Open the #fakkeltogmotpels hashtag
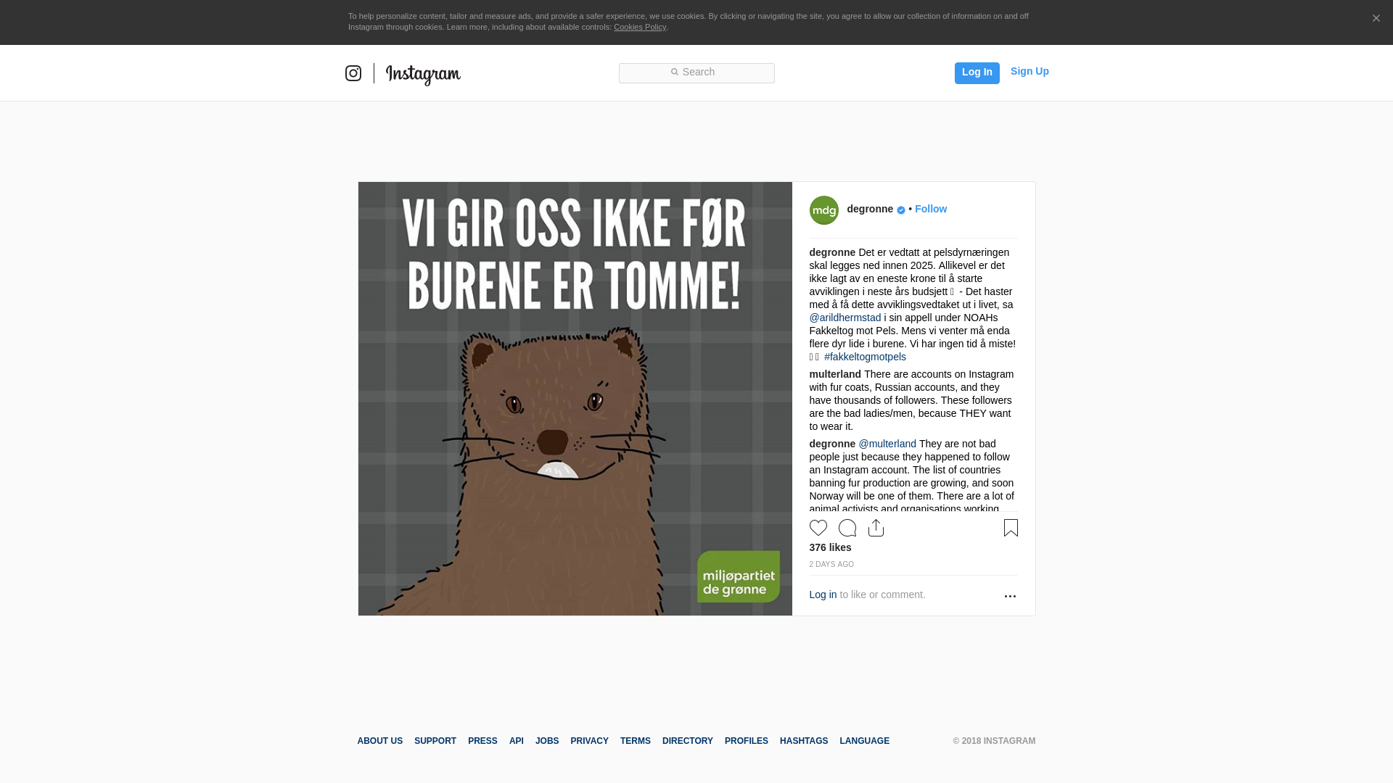The width and height of the screenshot is (1393, 783). 865,357
